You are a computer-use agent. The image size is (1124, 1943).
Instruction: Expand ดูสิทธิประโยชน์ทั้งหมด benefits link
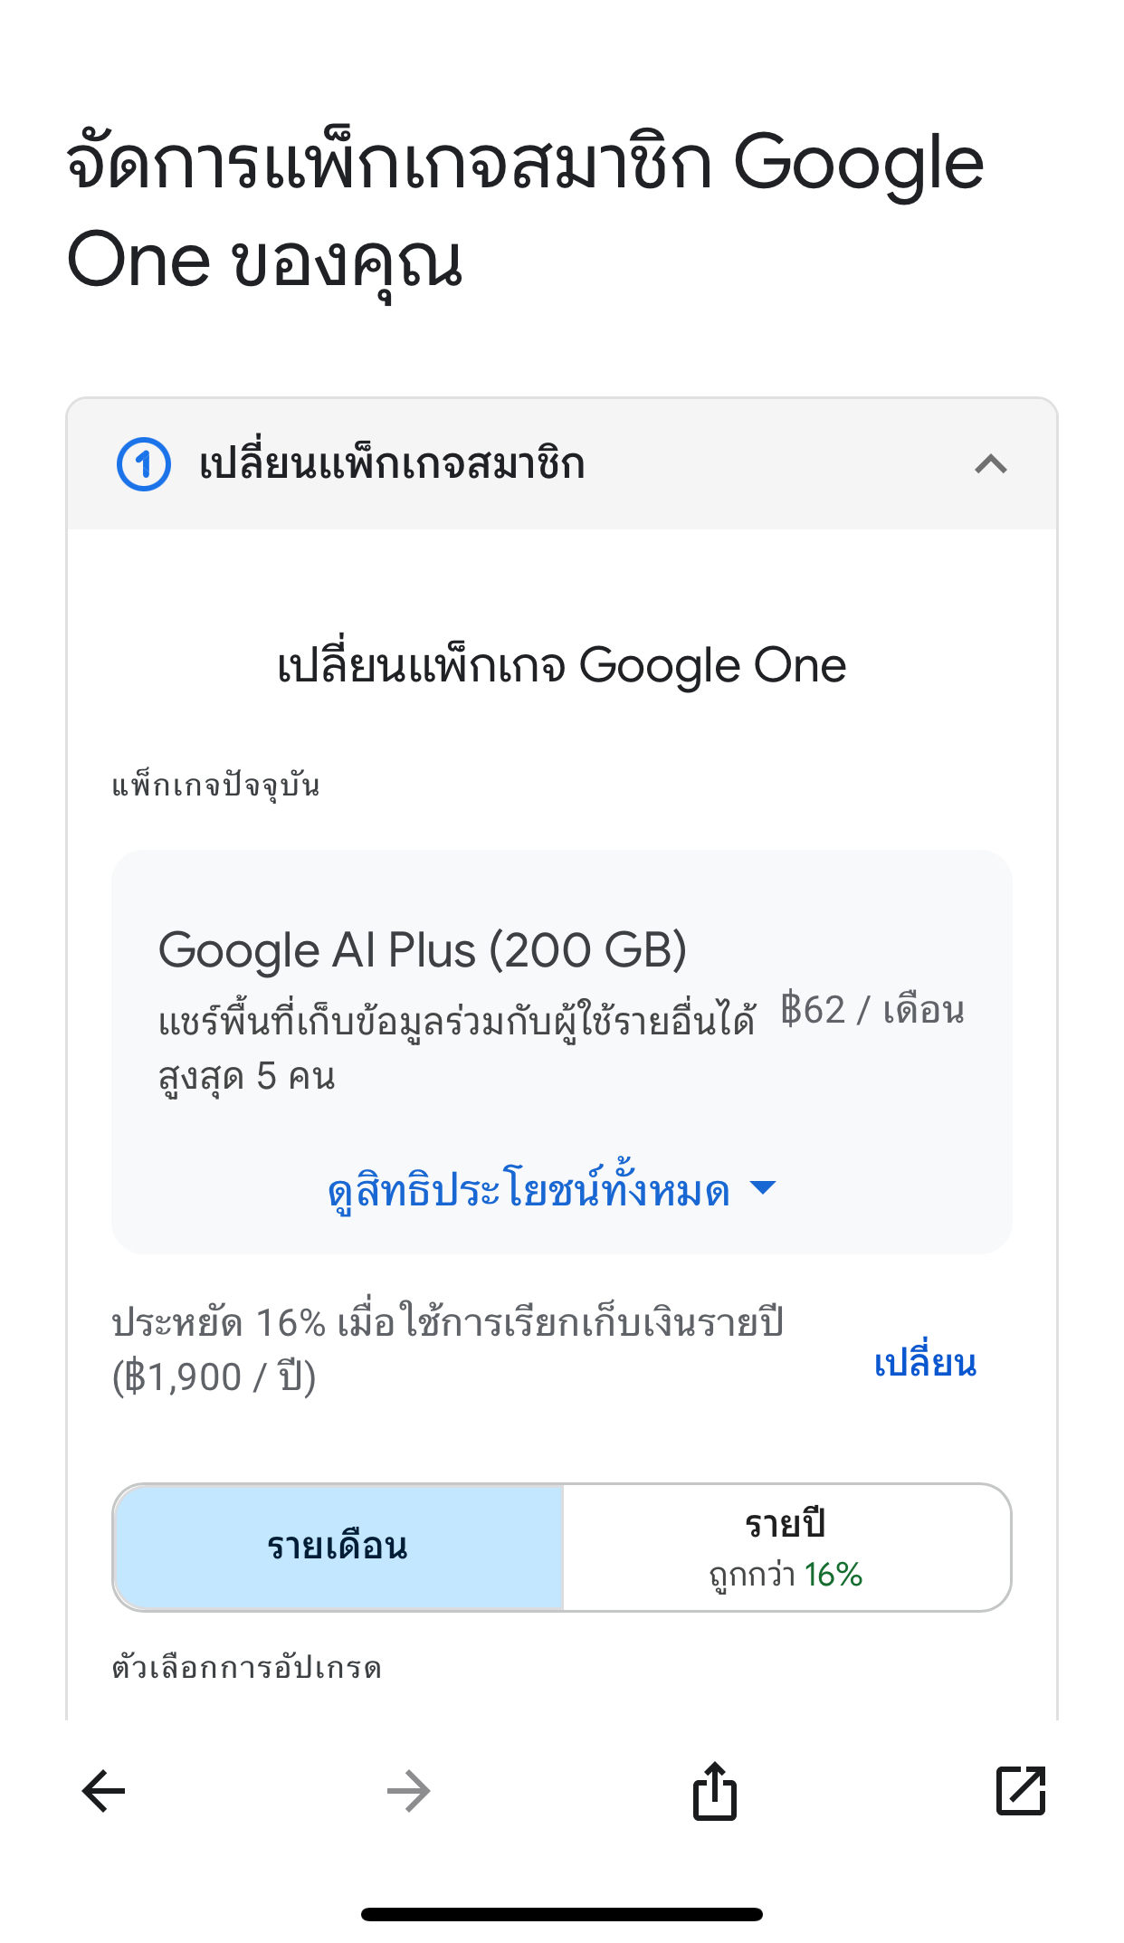click(529, 1190)
